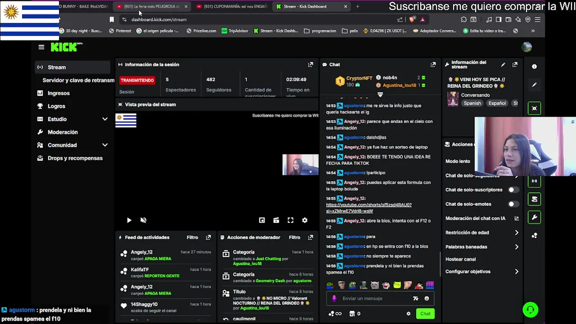Screen dimensions: 576x324
Task: Pop out the Chat panel
Action: 433,65
